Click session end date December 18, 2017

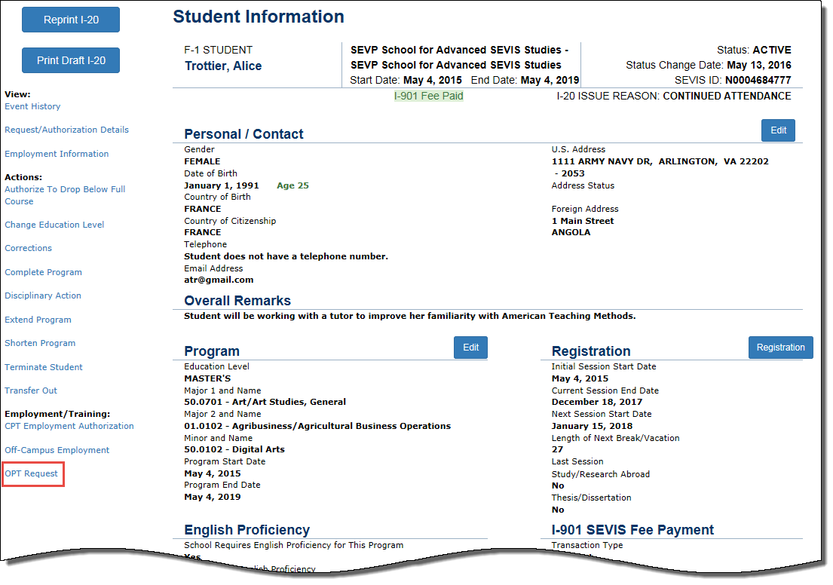coord(597,403)
